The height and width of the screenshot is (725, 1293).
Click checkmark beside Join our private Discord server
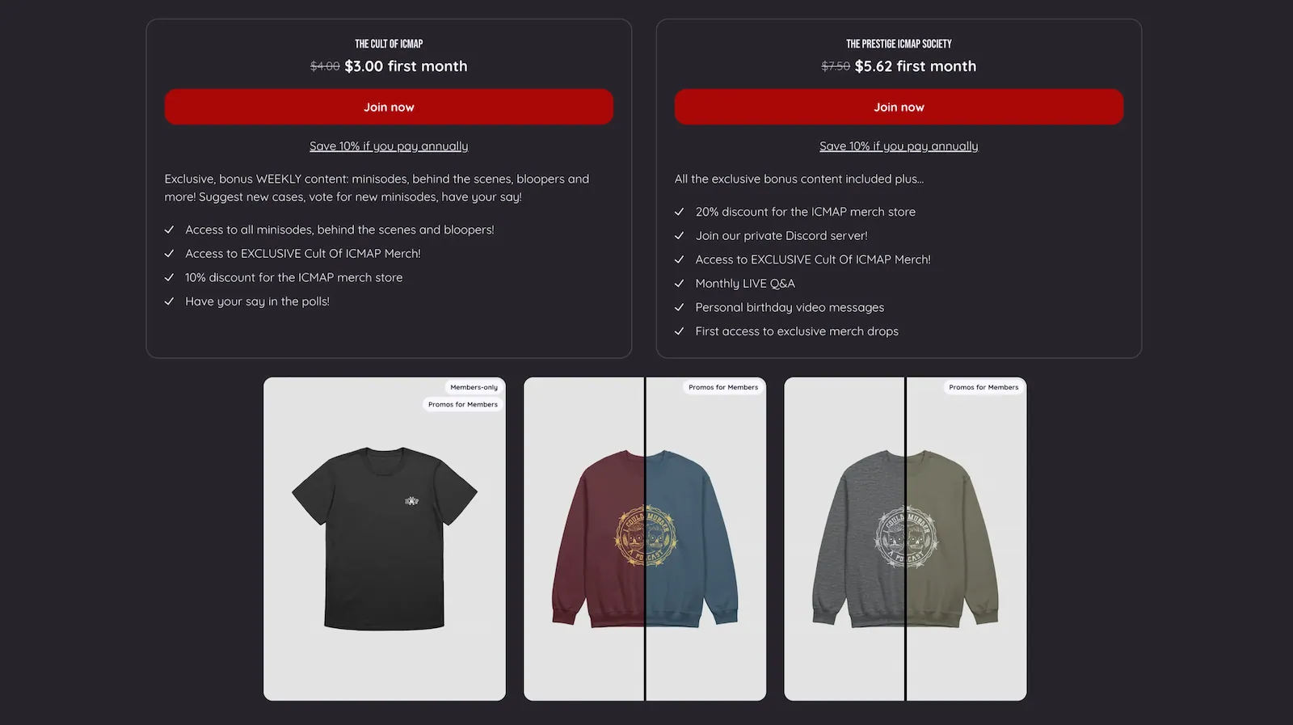[x=680, y=236]
